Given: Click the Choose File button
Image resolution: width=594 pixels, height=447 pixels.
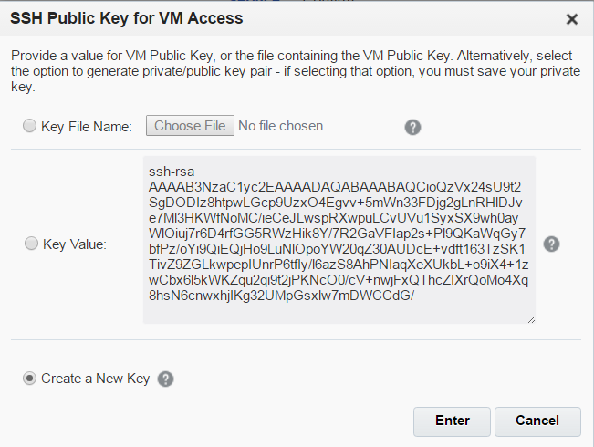Looking at the screenshot, I should pos(190,126).
